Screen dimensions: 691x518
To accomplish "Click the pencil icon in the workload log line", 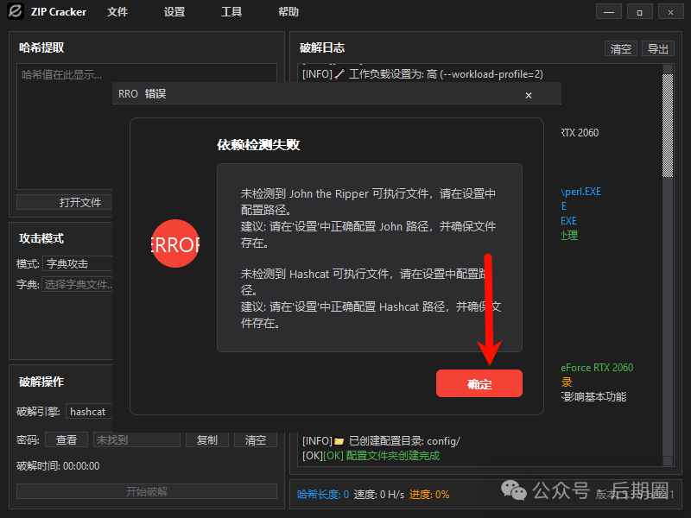I will click(341, 73).
